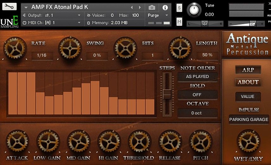Click the Swing value 0 %

click(x=97, y=55)
